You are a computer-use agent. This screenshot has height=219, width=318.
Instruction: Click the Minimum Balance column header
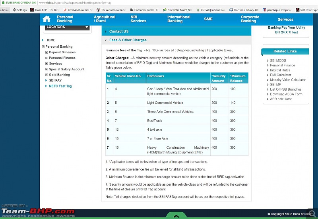238,78
